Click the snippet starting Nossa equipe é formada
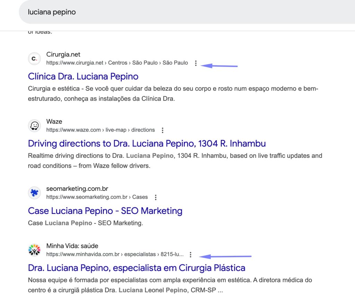The width and height of the screenshot is (355, 306). [170, 285]
